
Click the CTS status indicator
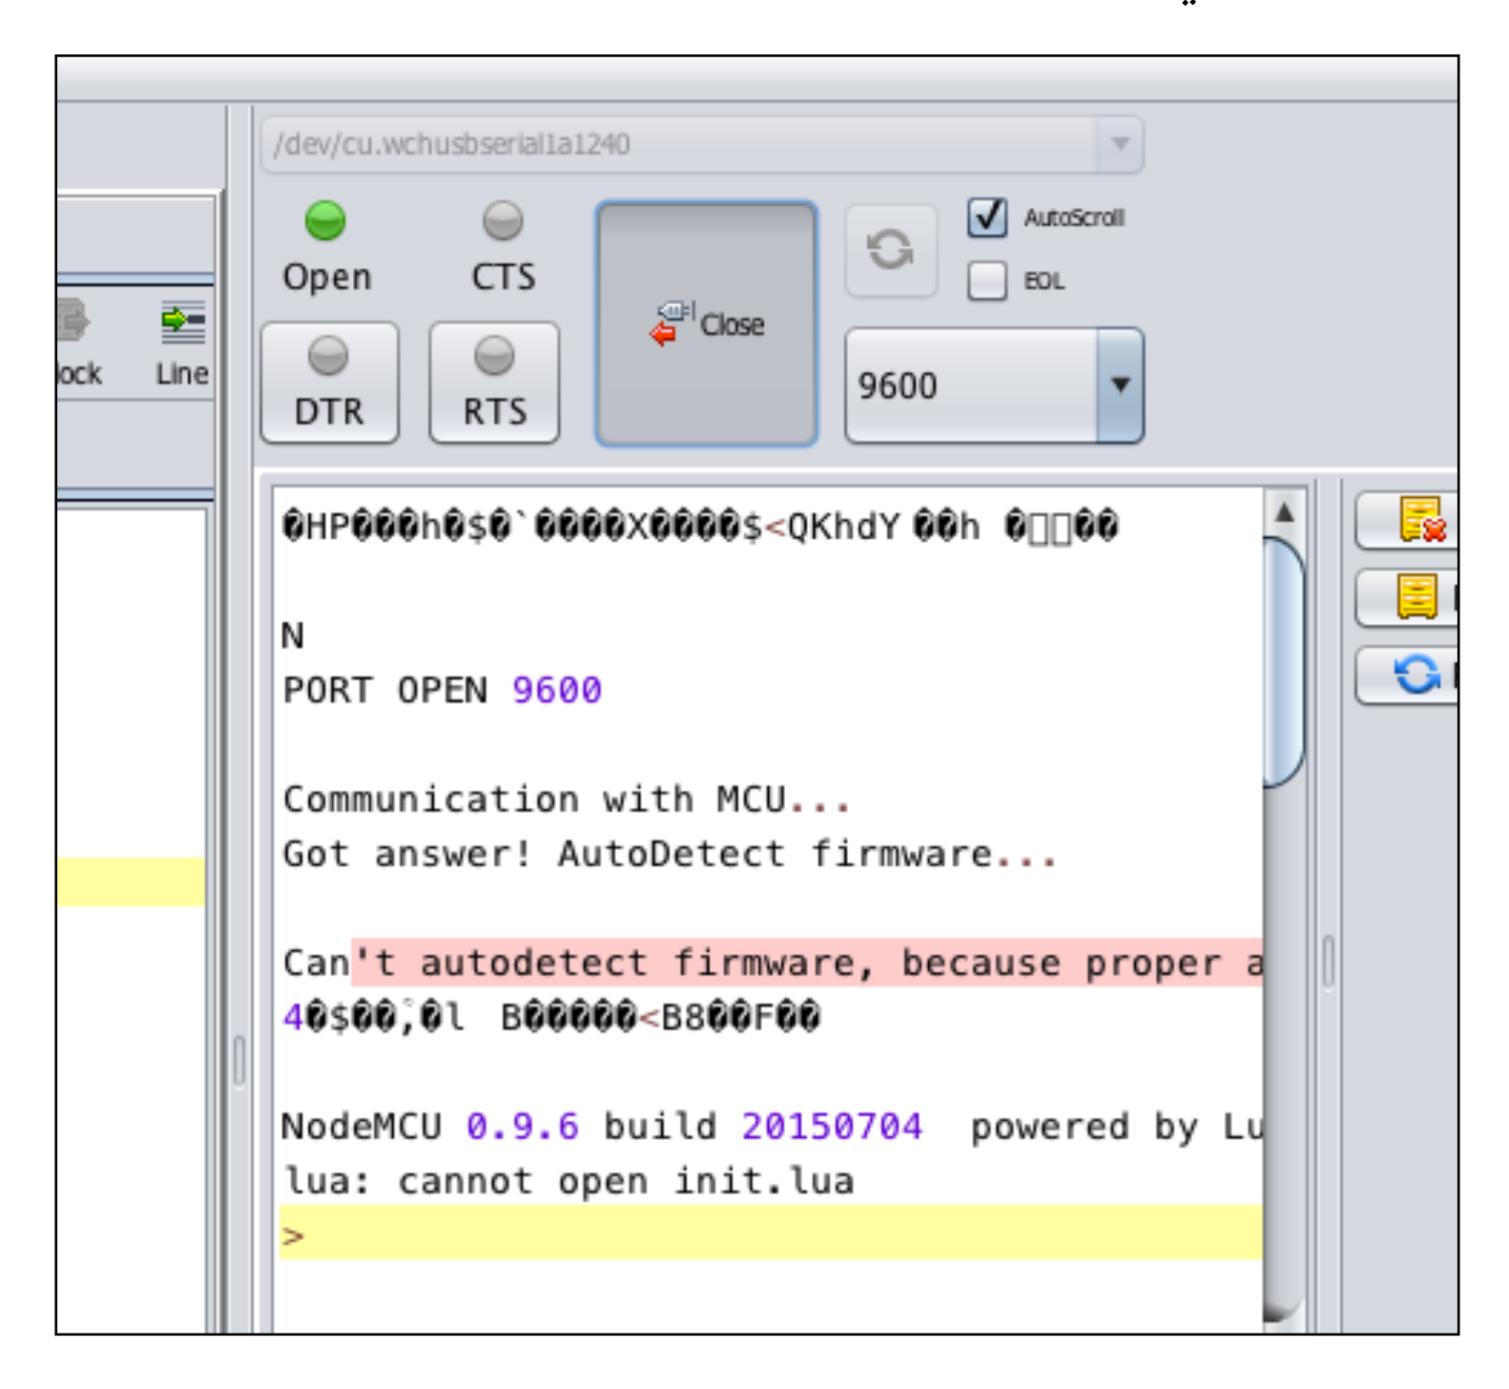(x=503, y=221)
